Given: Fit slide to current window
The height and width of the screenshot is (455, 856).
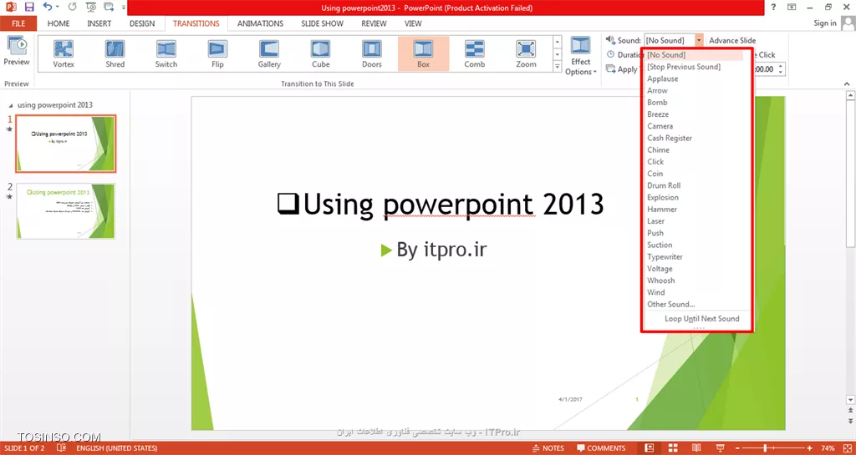Looking at the screenshot, I should (848, 448).
